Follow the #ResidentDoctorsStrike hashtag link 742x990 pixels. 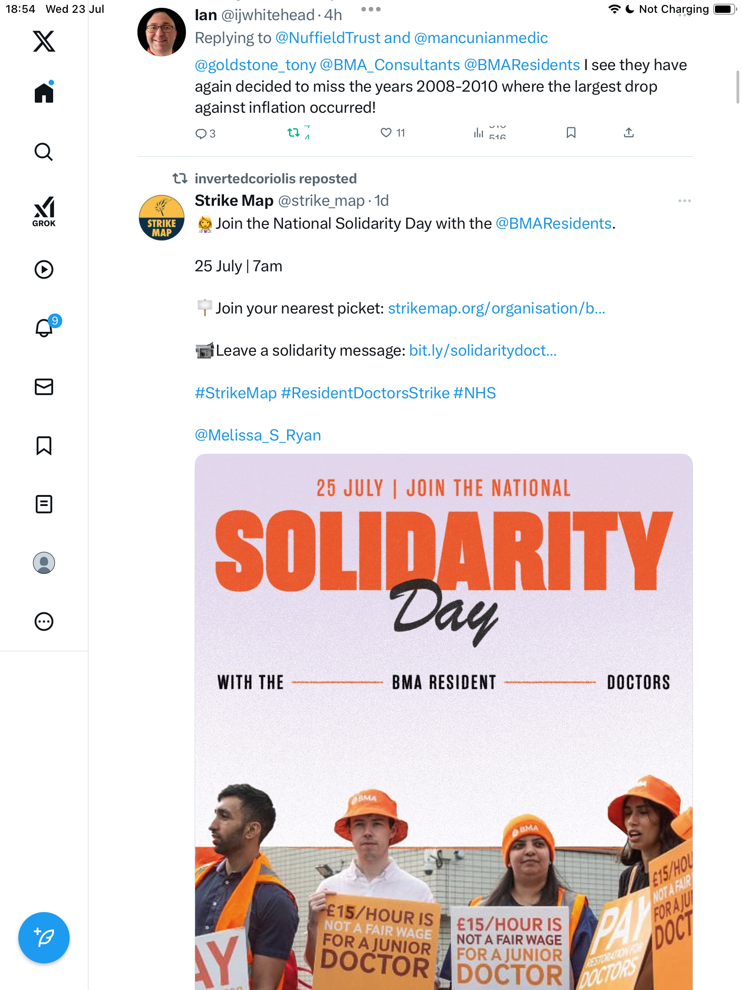(x=365, y=393)
